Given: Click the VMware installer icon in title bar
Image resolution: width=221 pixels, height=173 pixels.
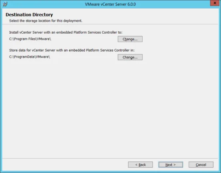Looking at the screenshot, I should (5, 4).
